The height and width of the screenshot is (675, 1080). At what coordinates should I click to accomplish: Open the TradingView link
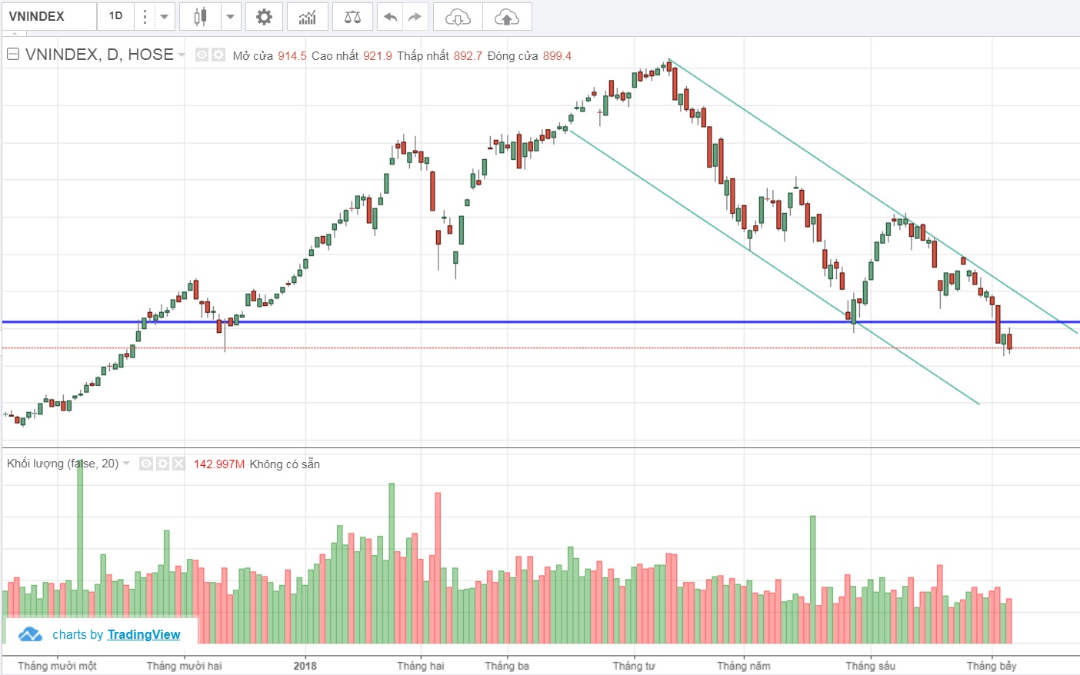click(144, 634)
